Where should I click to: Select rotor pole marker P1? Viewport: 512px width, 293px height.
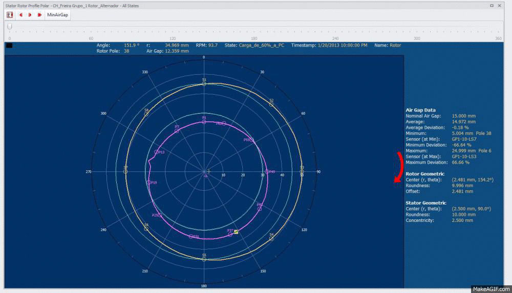tap(204, 121)
